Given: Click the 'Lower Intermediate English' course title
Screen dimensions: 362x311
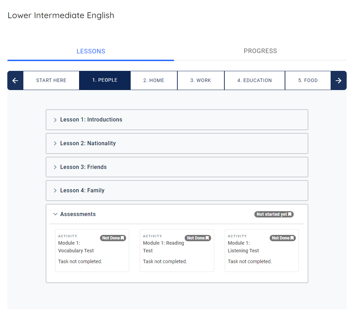Looking at the screenshot, I should pos(61,15).
